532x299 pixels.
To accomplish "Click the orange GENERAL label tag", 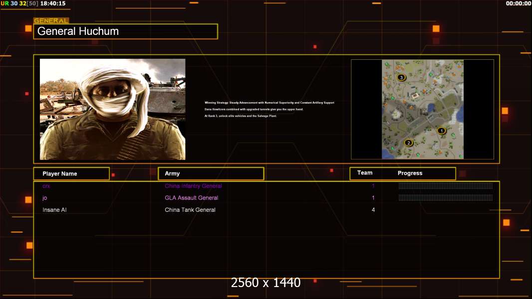I will [x=51, y=20].
